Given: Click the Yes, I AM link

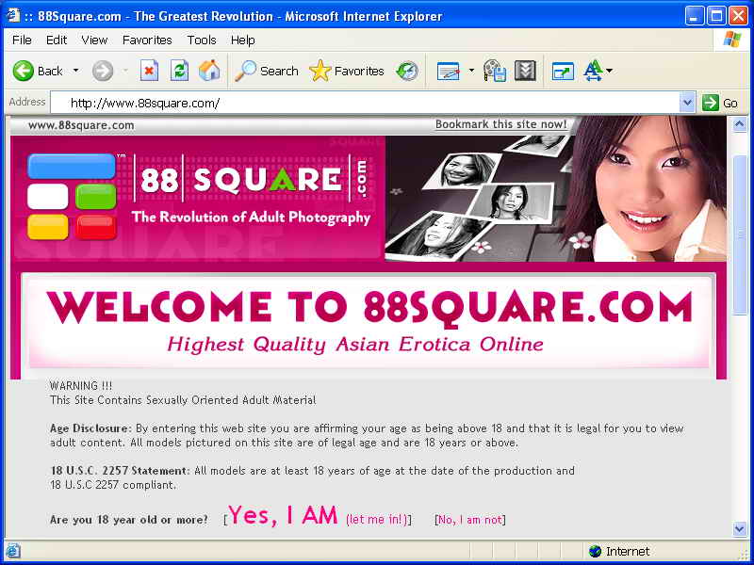Looking at the screenshot, I should click(x=283, y=515).
